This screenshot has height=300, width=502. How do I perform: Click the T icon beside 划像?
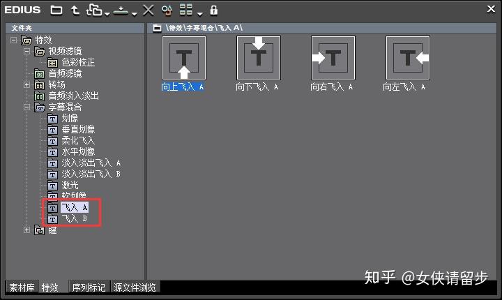[52, 119]
